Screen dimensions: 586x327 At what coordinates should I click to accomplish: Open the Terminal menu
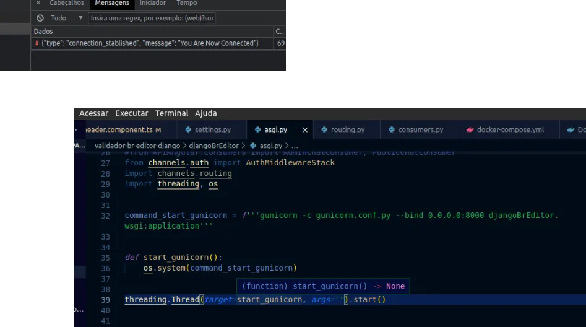pyautogui.click(x=171, y=113)
